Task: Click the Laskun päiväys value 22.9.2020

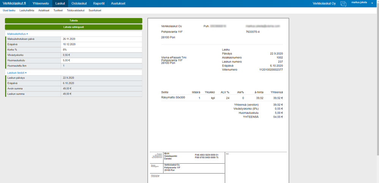Action: [x=68, y=78]
